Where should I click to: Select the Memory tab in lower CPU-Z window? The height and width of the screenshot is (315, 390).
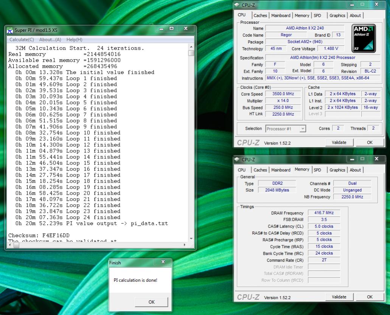pyautogui.click(x=302, y=169)
